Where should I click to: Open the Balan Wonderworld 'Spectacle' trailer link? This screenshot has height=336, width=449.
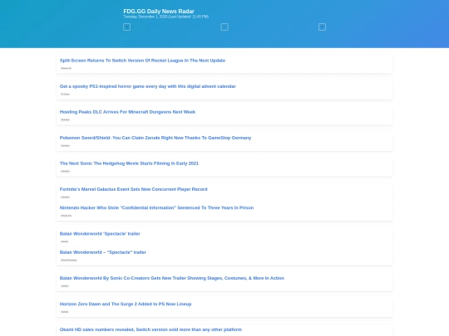coord(100,234)
